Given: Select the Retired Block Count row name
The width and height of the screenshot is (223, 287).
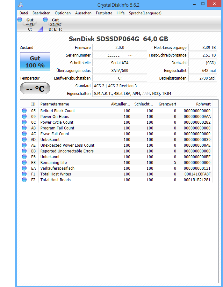Looking at the screenshot, I should tap(58, 111).
